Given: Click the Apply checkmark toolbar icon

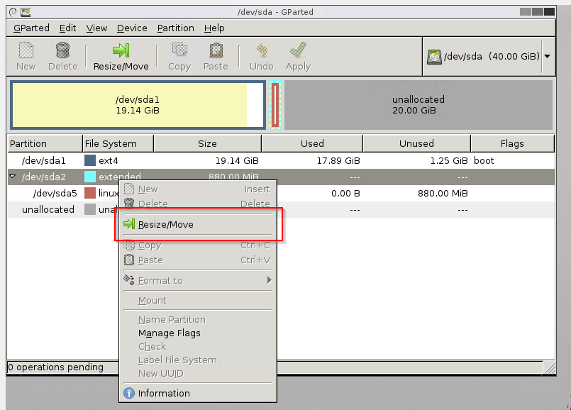Looking at the screenshot, I should click(x=298, y=50).
